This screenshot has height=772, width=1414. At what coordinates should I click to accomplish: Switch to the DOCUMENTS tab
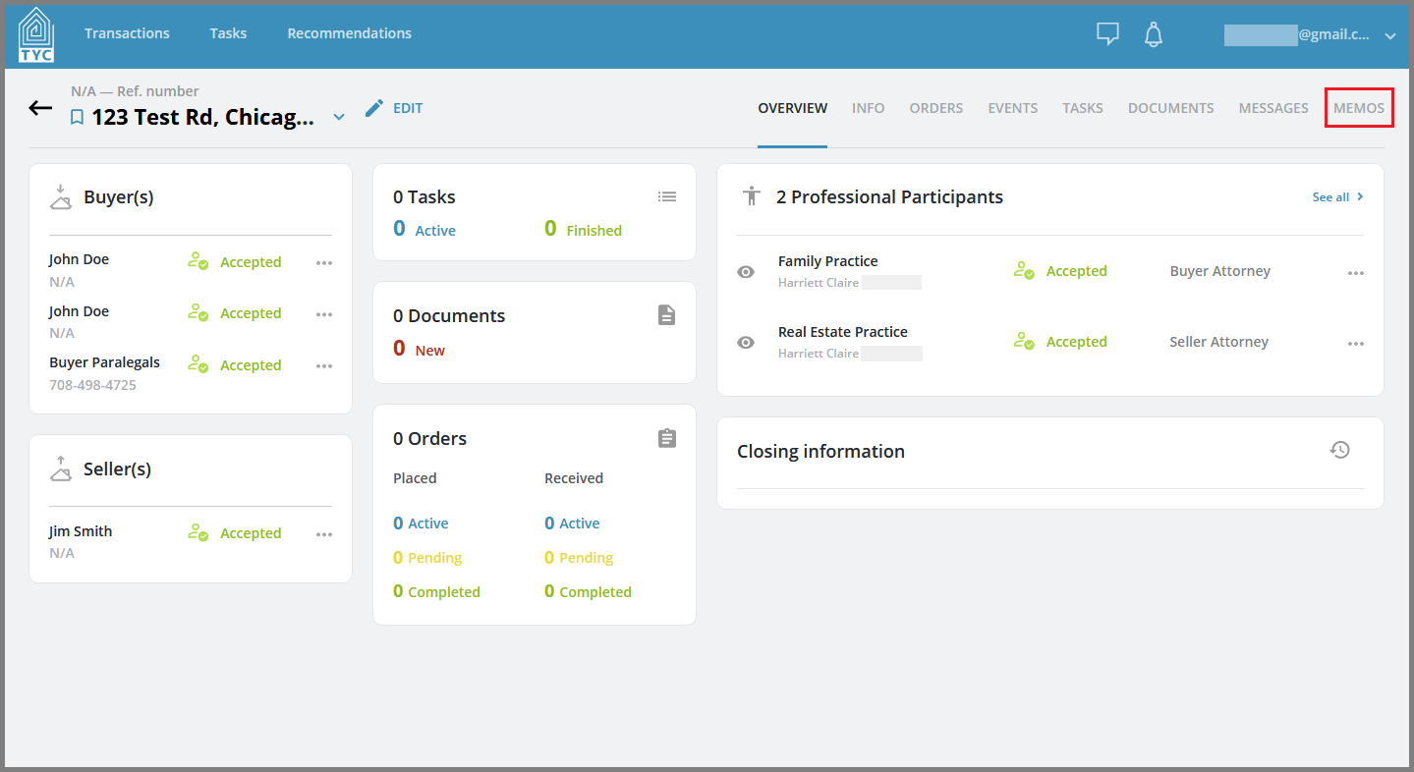[1170, 108]
